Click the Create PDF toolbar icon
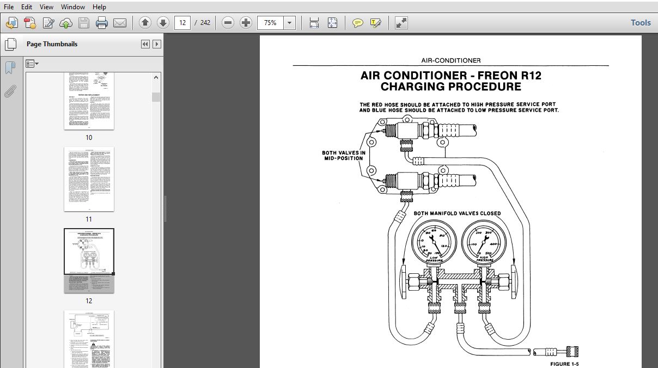Screen dimensions: 658x368 click(30, 23)
